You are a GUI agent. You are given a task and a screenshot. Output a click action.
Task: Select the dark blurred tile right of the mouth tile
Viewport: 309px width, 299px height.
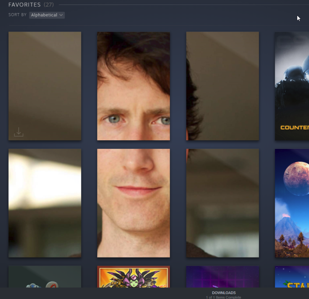(223, 203)
